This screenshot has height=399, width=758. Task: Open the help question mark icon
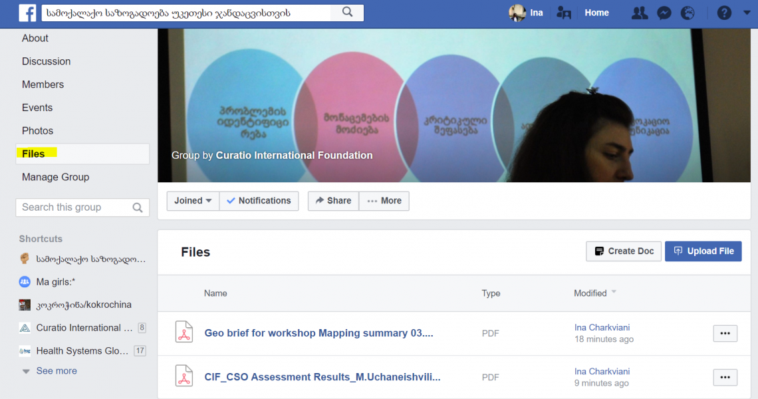724,13
